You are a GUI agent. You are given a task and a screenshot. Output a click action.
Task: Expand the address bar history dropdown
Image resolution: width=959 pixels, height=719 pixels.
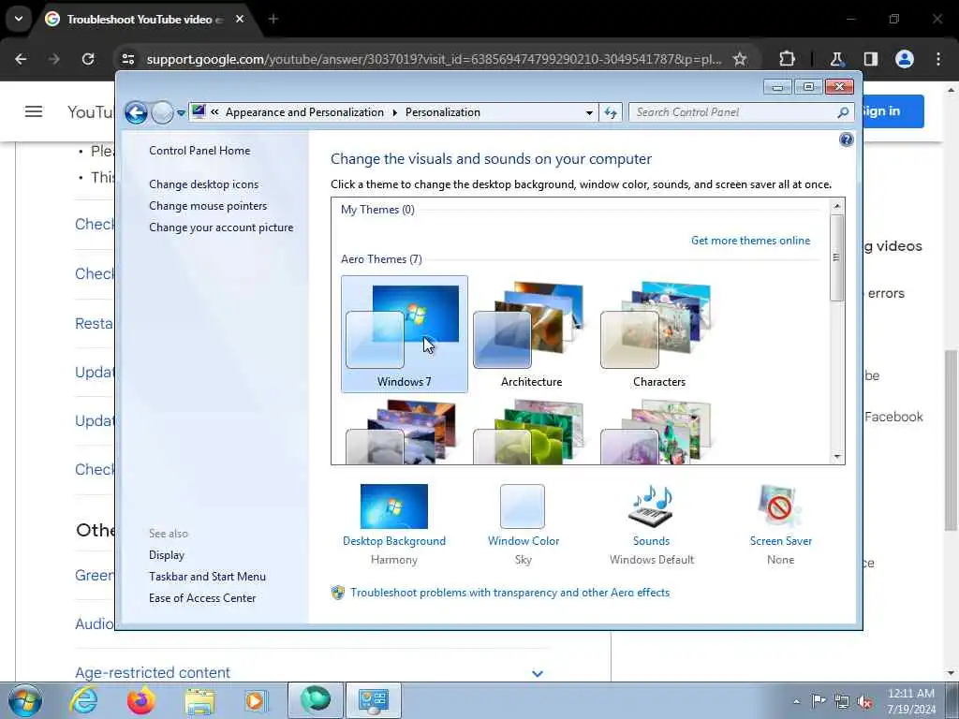[589, 112]
